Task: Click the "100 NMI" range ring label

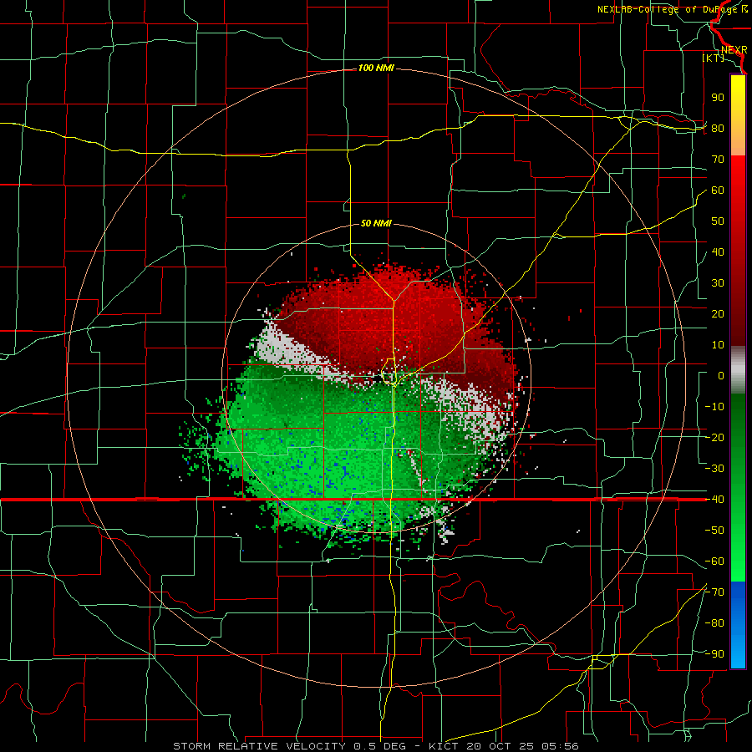Action: point(376,69)
